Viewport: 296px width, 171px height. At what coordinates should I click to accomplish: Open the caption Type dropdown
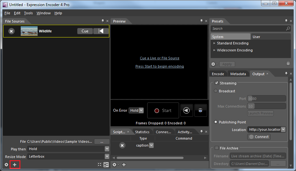pos(151,145)
